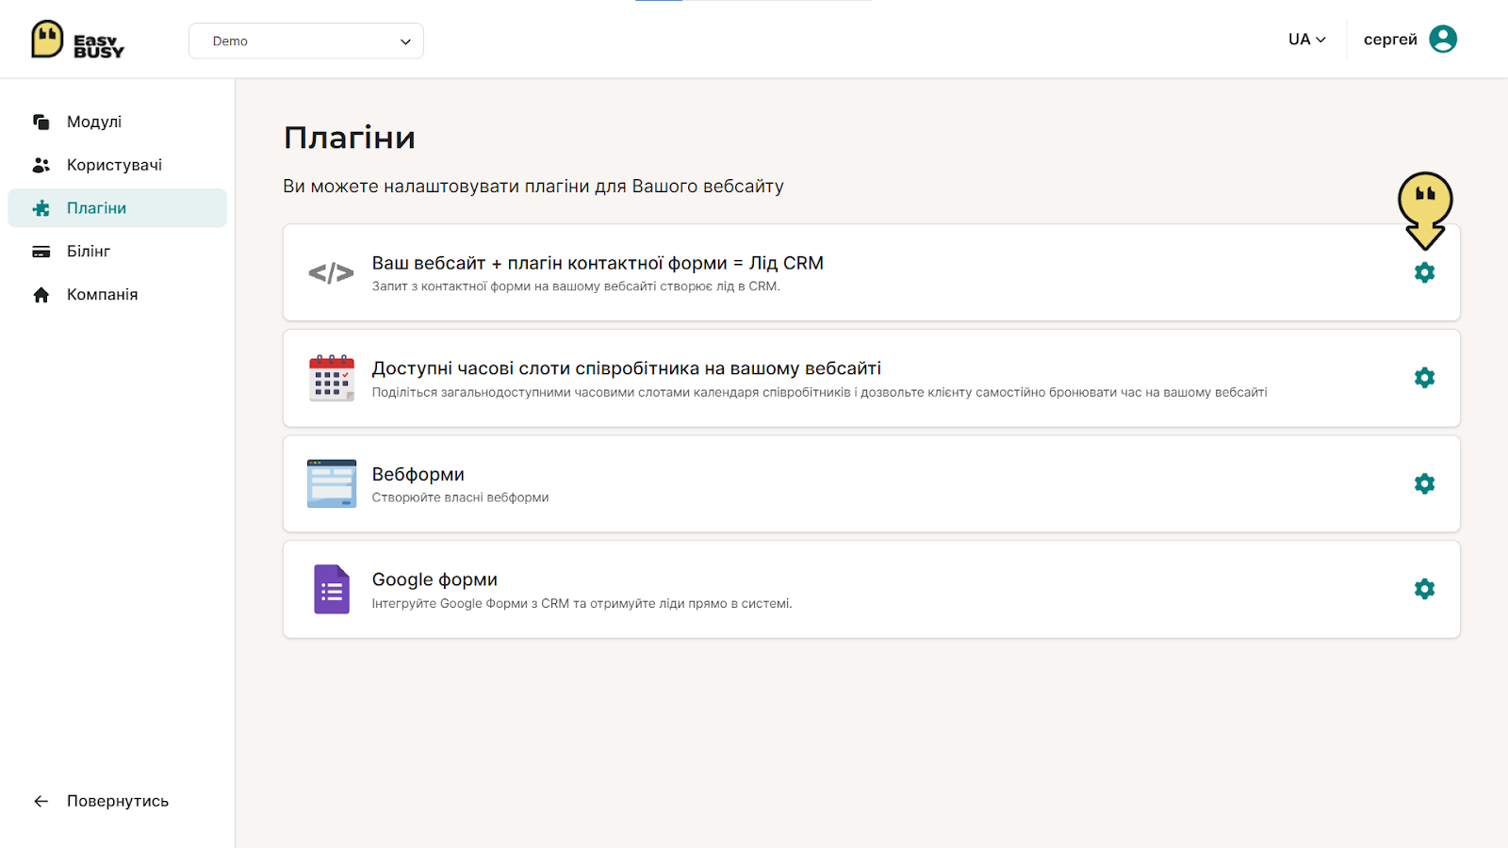Screen dimensions: 1508x848
Task: Click the user avatar icon
Action: tap(1443, 39)
